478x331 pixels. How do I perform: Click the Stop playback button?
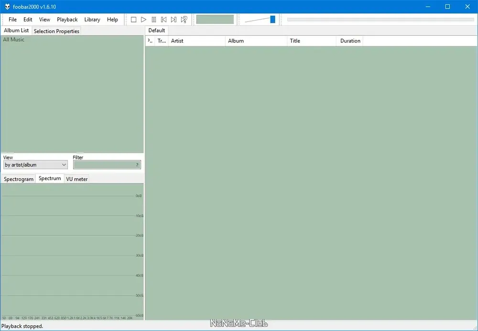pyautogui.click(x=133, y=20)
